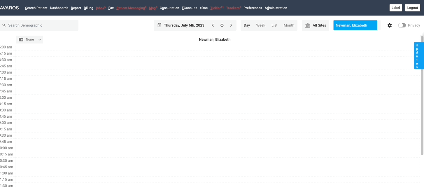Jump to today circle icon
The image size is (424, 188).
(x=222, y=25)
